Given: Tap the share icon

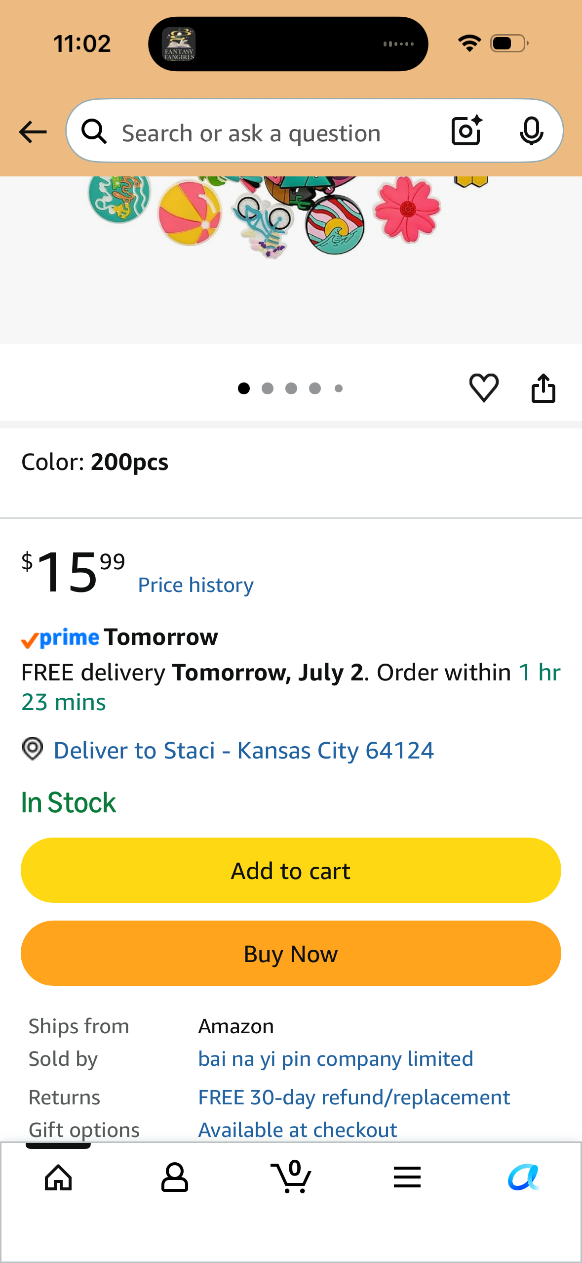Looking at the screenshot, I should tap(543, 388).
